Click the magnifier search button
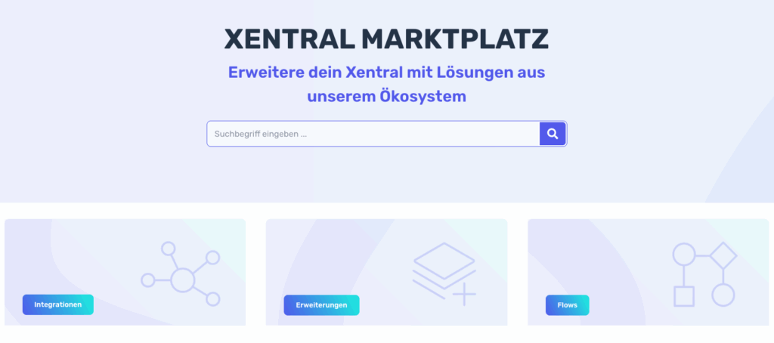Image resolution: width=774 pixels, height=343 pixels. [553, 134]
